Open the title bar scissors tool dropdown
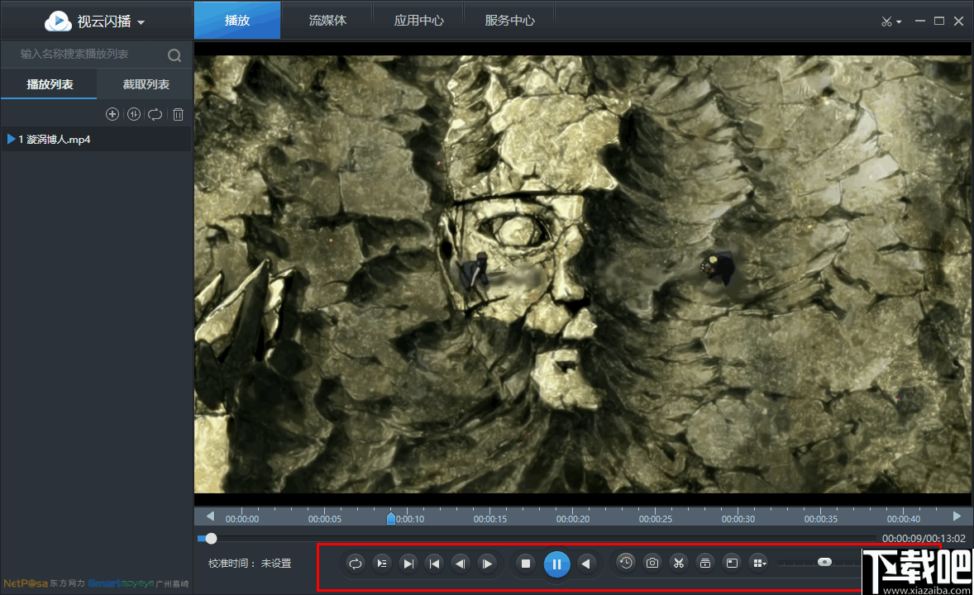This screenshot has width=974, height=595. pos(890,21)
